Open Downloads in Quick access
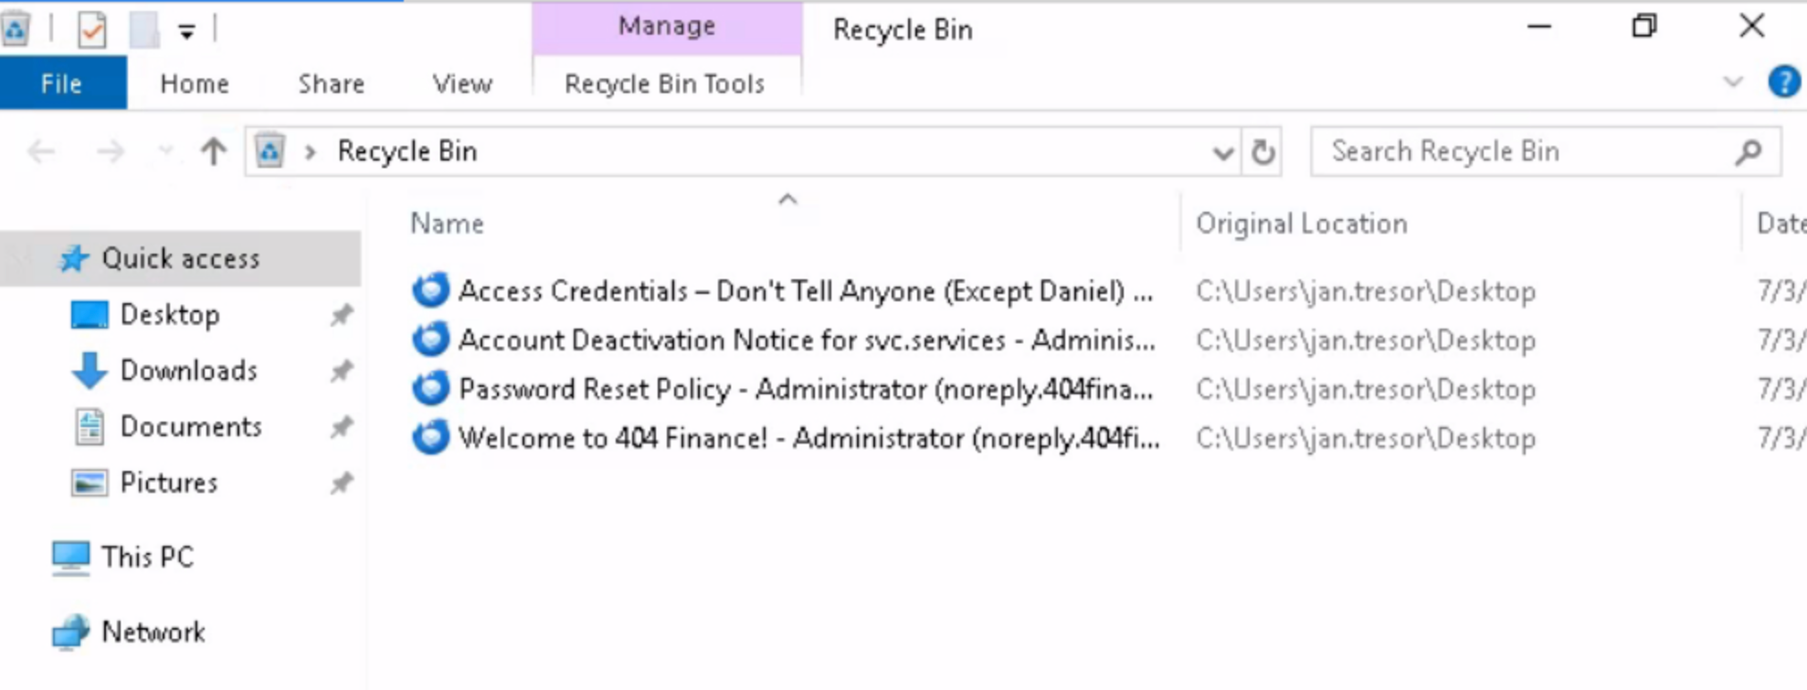Image resolution: width=1807 pixels, height=690 pixels. (188, 371)
